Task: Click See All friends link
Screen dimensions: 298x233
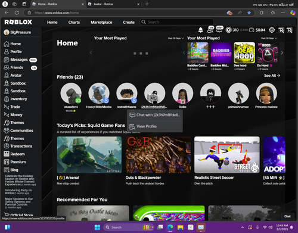Action: click(x=272, y=76)
